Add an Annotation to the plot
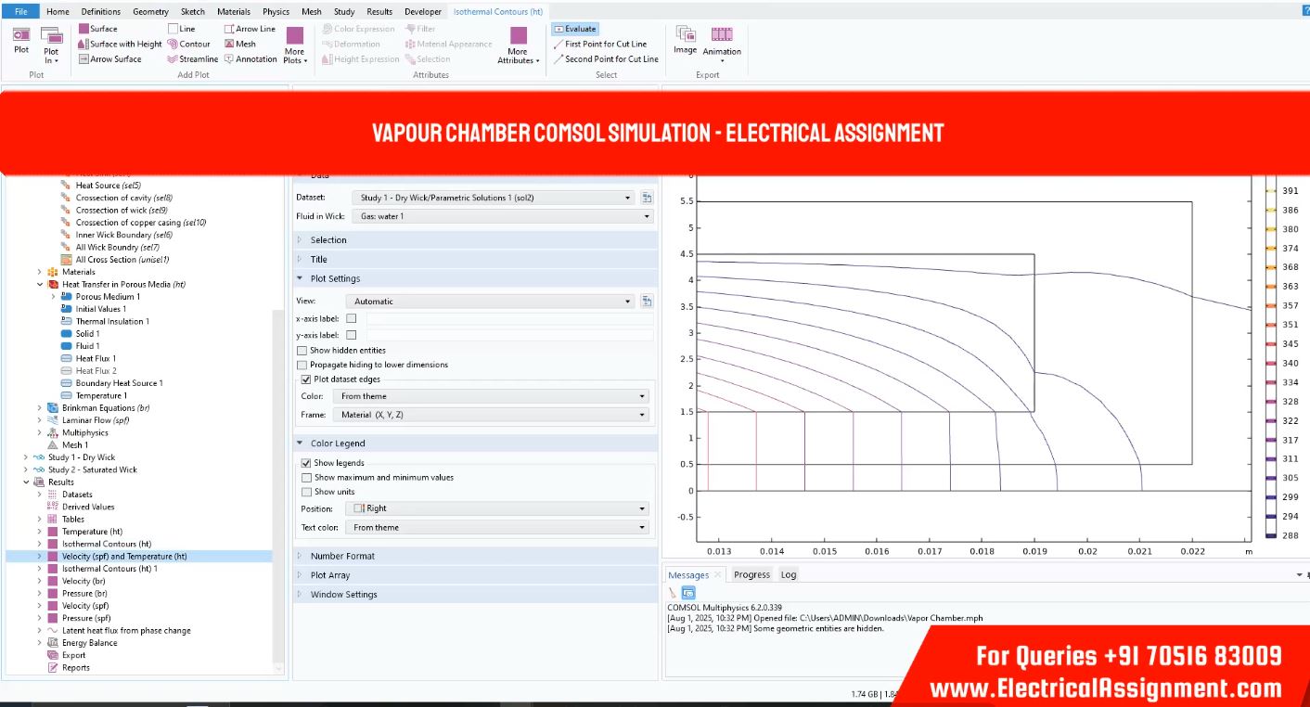 pyautogui.click(x=250, y=59)
